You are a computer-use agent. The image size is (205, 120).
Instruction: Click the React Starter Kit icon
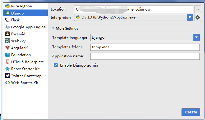7,69
